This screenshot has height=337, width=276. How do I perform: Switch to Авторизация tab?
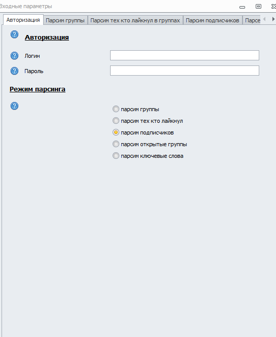coord(23,20)
